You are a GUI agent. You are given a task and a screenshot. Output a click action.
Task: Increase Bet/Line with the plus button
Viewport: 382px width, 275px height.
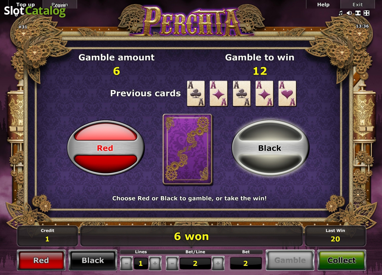(x=218, y=263)
